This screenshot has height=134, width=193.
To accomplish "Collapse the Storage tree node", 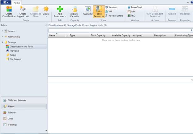I will click(x=2, y=42).
